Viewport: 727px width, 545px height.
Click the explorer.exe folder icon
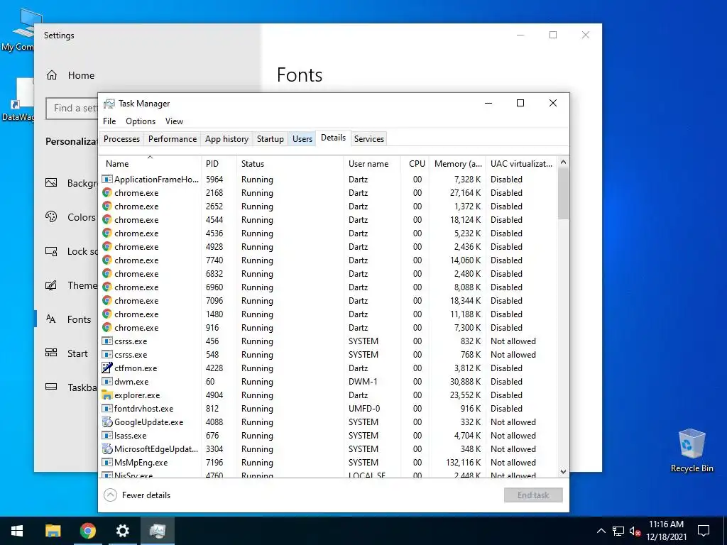107,395
